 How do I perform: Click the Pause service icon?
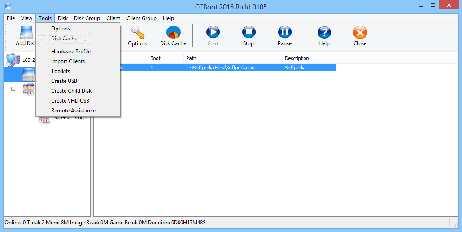click(285, 32)
